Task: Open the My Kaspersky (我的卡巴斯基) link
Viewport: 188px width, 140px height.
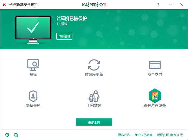Action: (x=143, y=135)
